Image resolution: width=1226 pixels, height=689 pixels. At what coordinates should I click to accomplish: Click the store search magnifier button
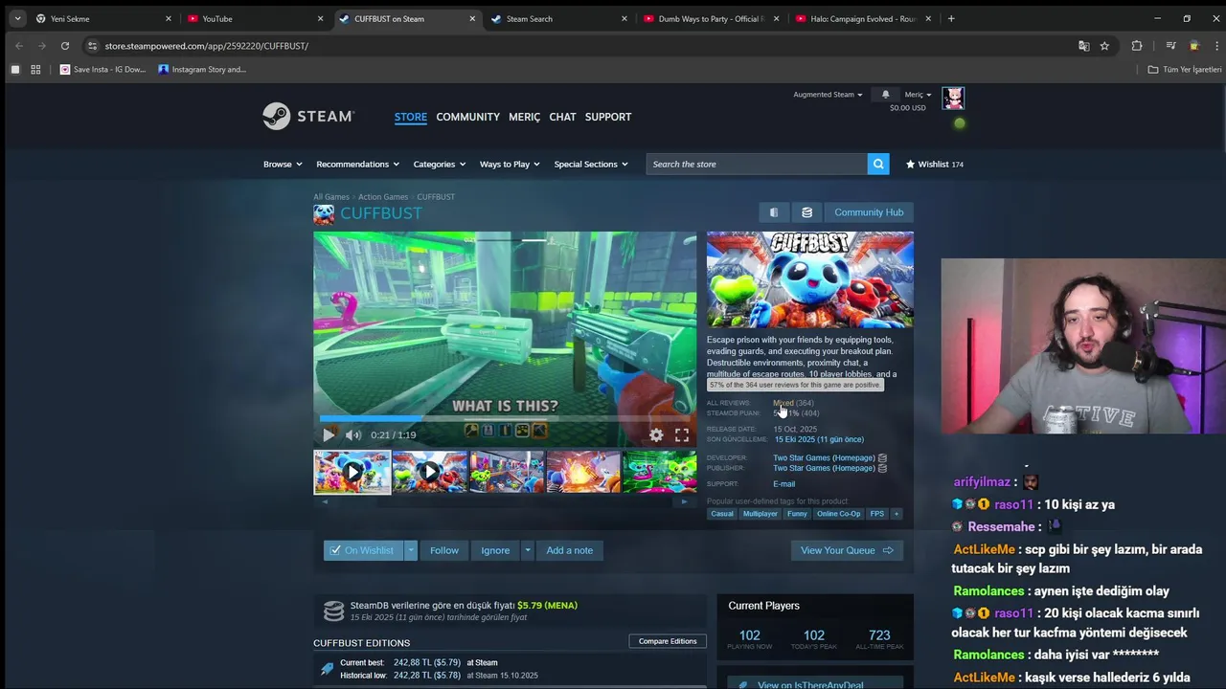click(878, 164)
